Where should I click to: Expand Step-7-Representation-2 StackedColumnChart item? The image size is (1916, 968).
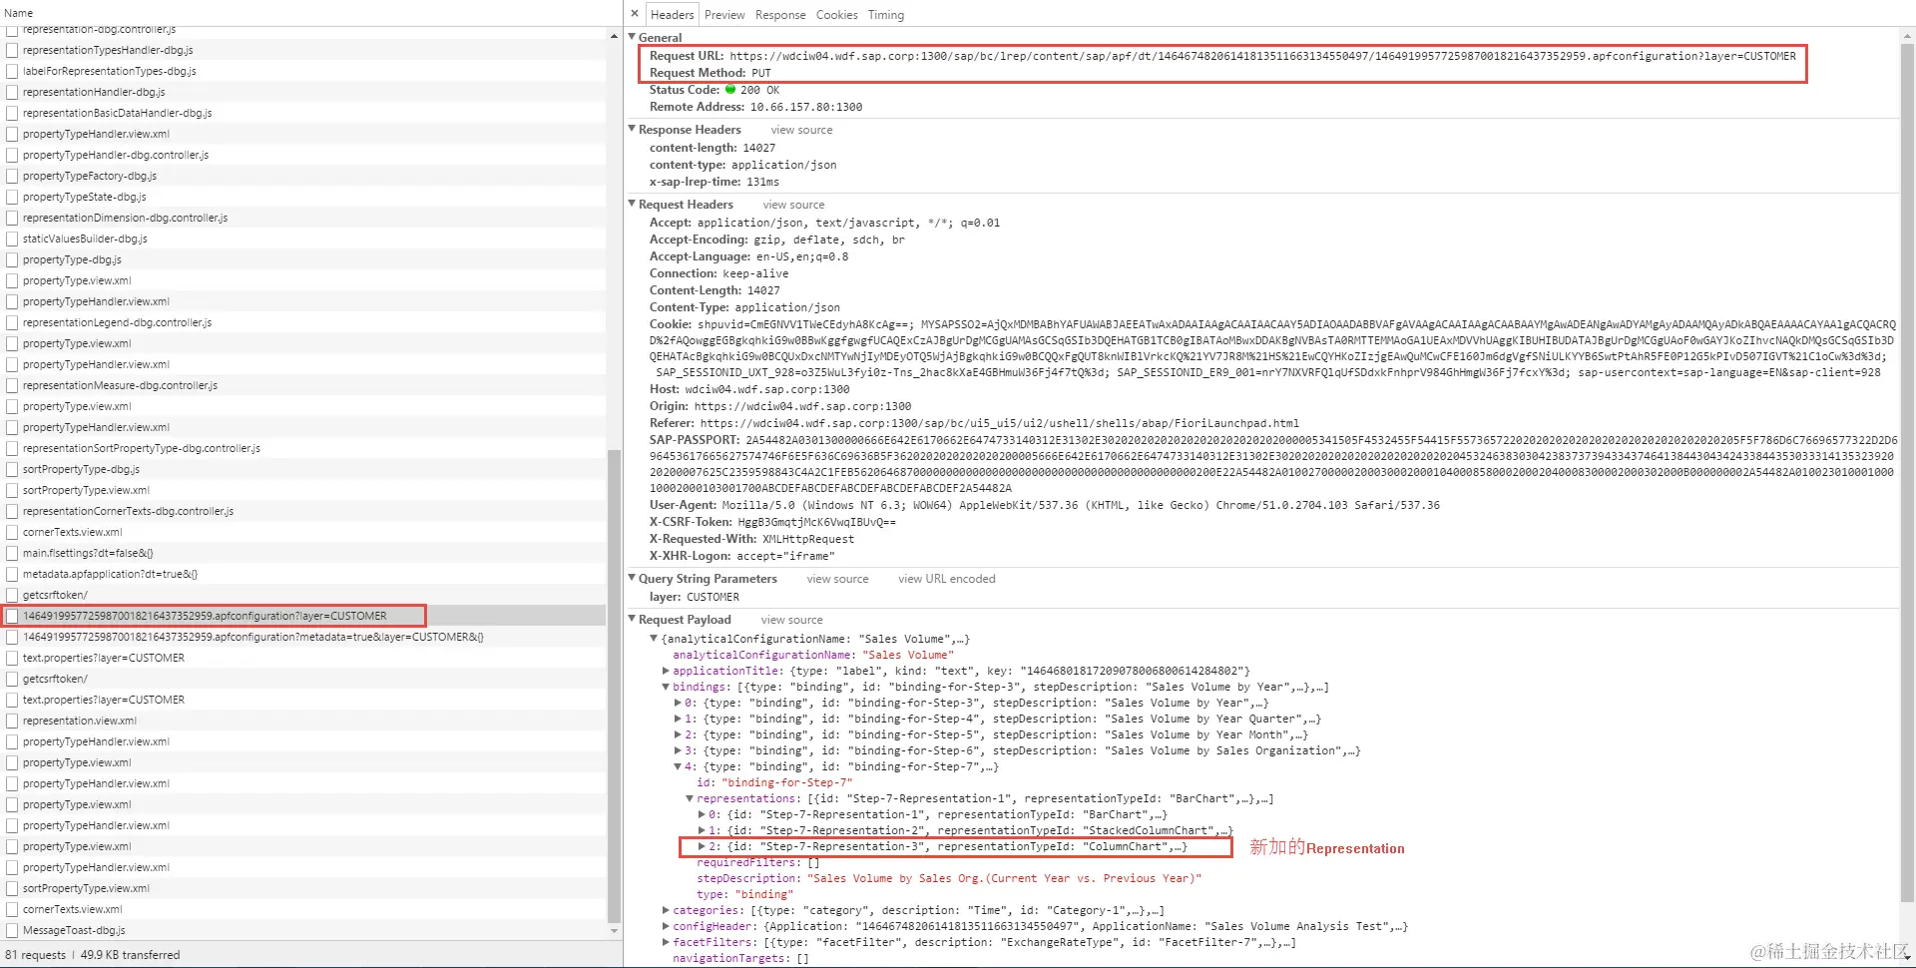702,830
